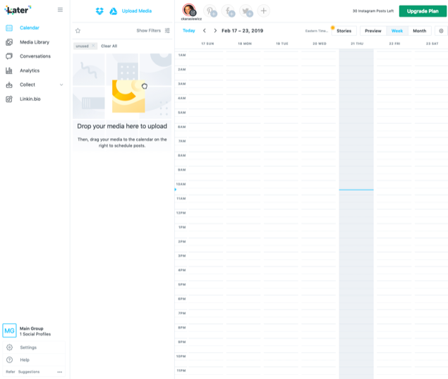The width and height of the screenshot is (448, 379).
Task: Select the ckarasiewicz Instagram profile avatar
Action: (x=189, y=10)
